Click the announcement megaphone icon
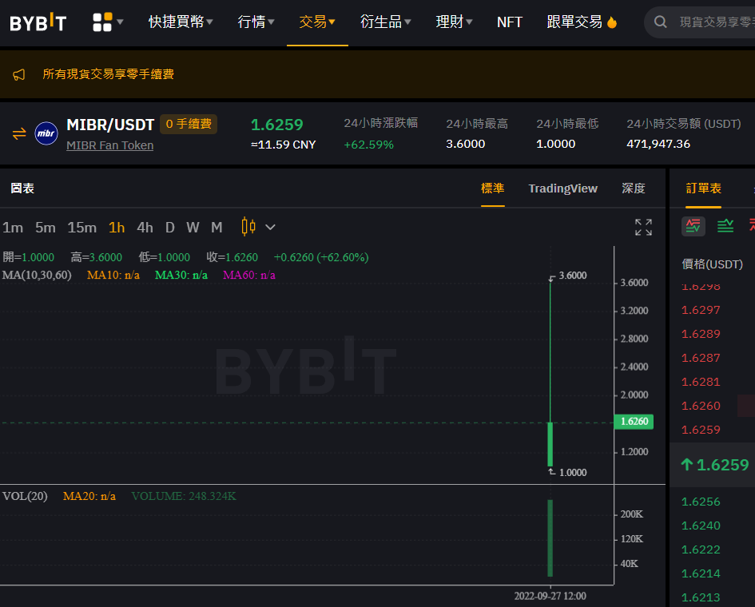The width and height of the screenshot is (755, 607). click(19, 74)
